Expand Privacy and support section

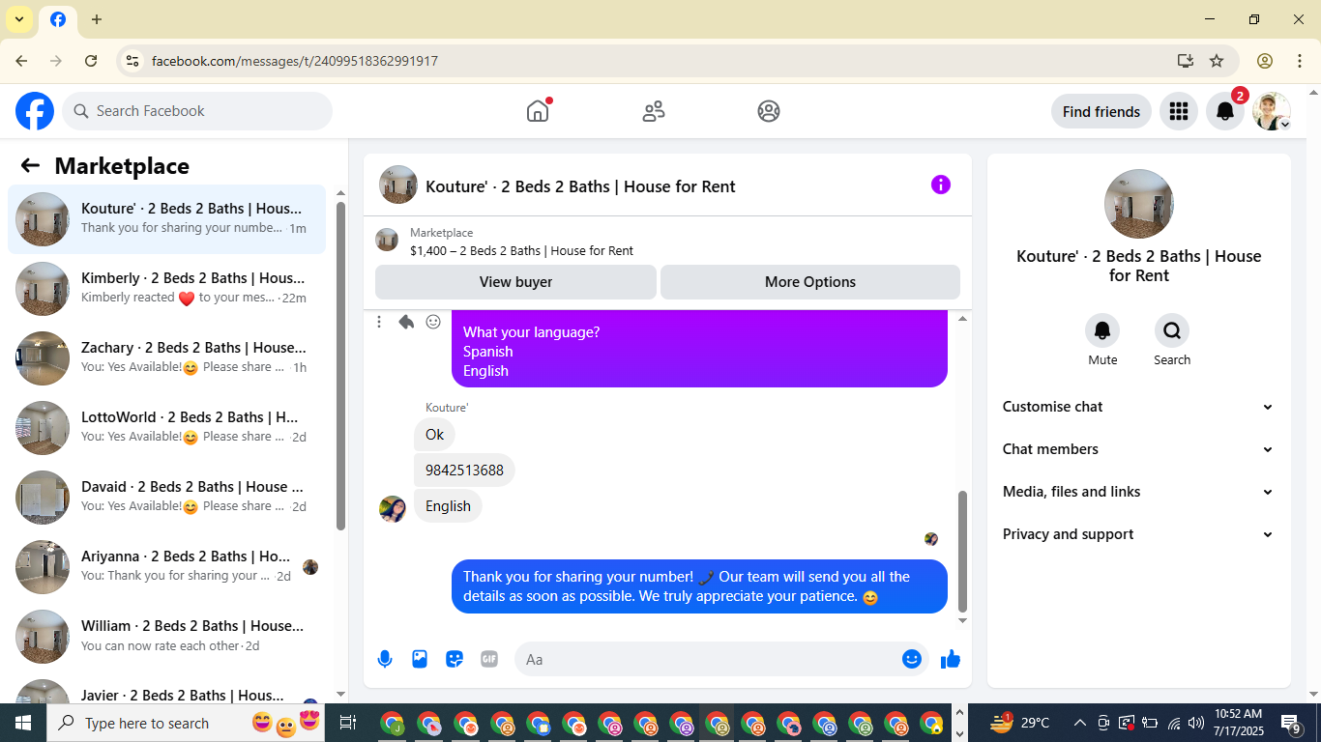(1138, 534)
